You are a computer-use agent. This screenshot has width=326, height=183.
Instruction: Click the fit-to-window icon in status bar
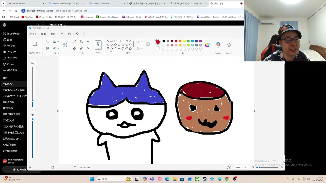coord(229,167)
